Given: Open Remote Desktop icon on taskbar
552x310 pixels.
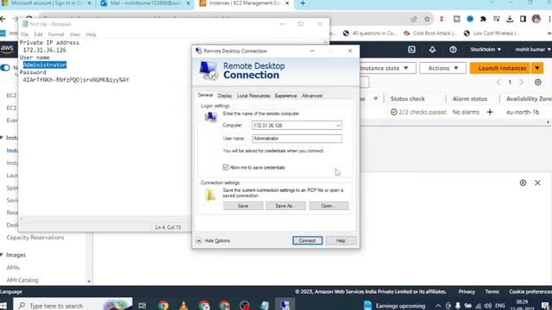Looking at the screenshot, I should point(285,305).
